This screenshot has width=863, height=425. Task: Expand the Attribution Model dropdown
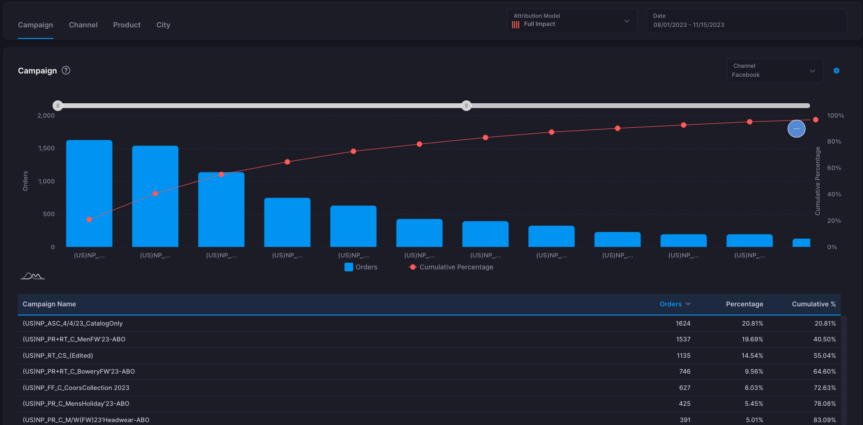pos(572,21)
